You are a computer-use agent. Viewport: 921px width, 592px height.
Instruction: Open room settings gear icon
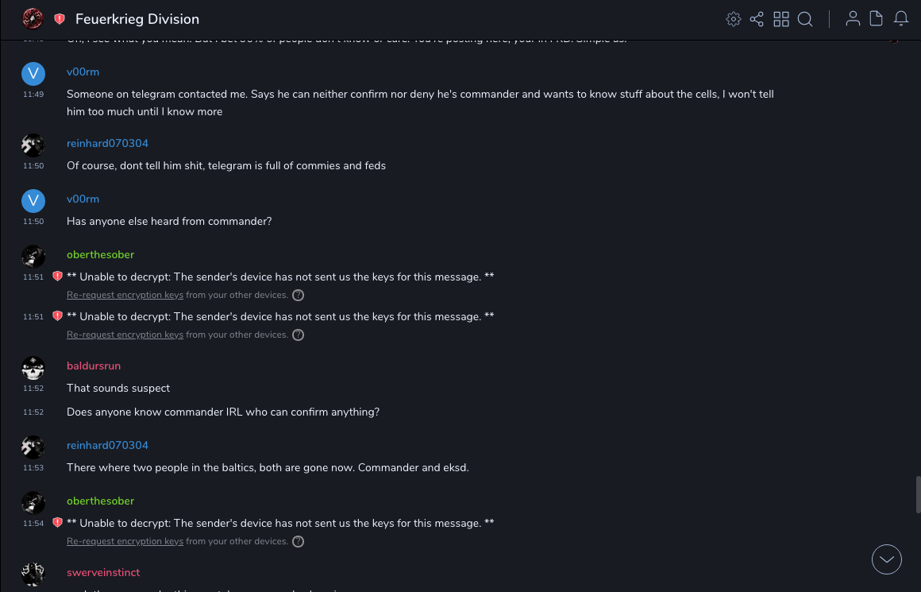tap(734, 19)
